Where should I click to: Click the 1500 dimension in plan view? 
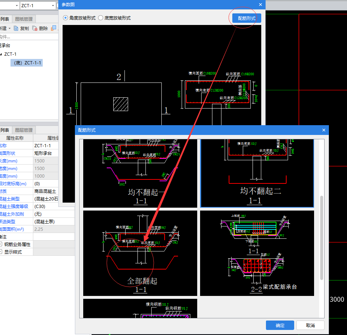(76, 106)
